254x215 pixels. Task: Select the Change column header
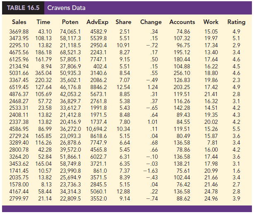coord(151,22)
